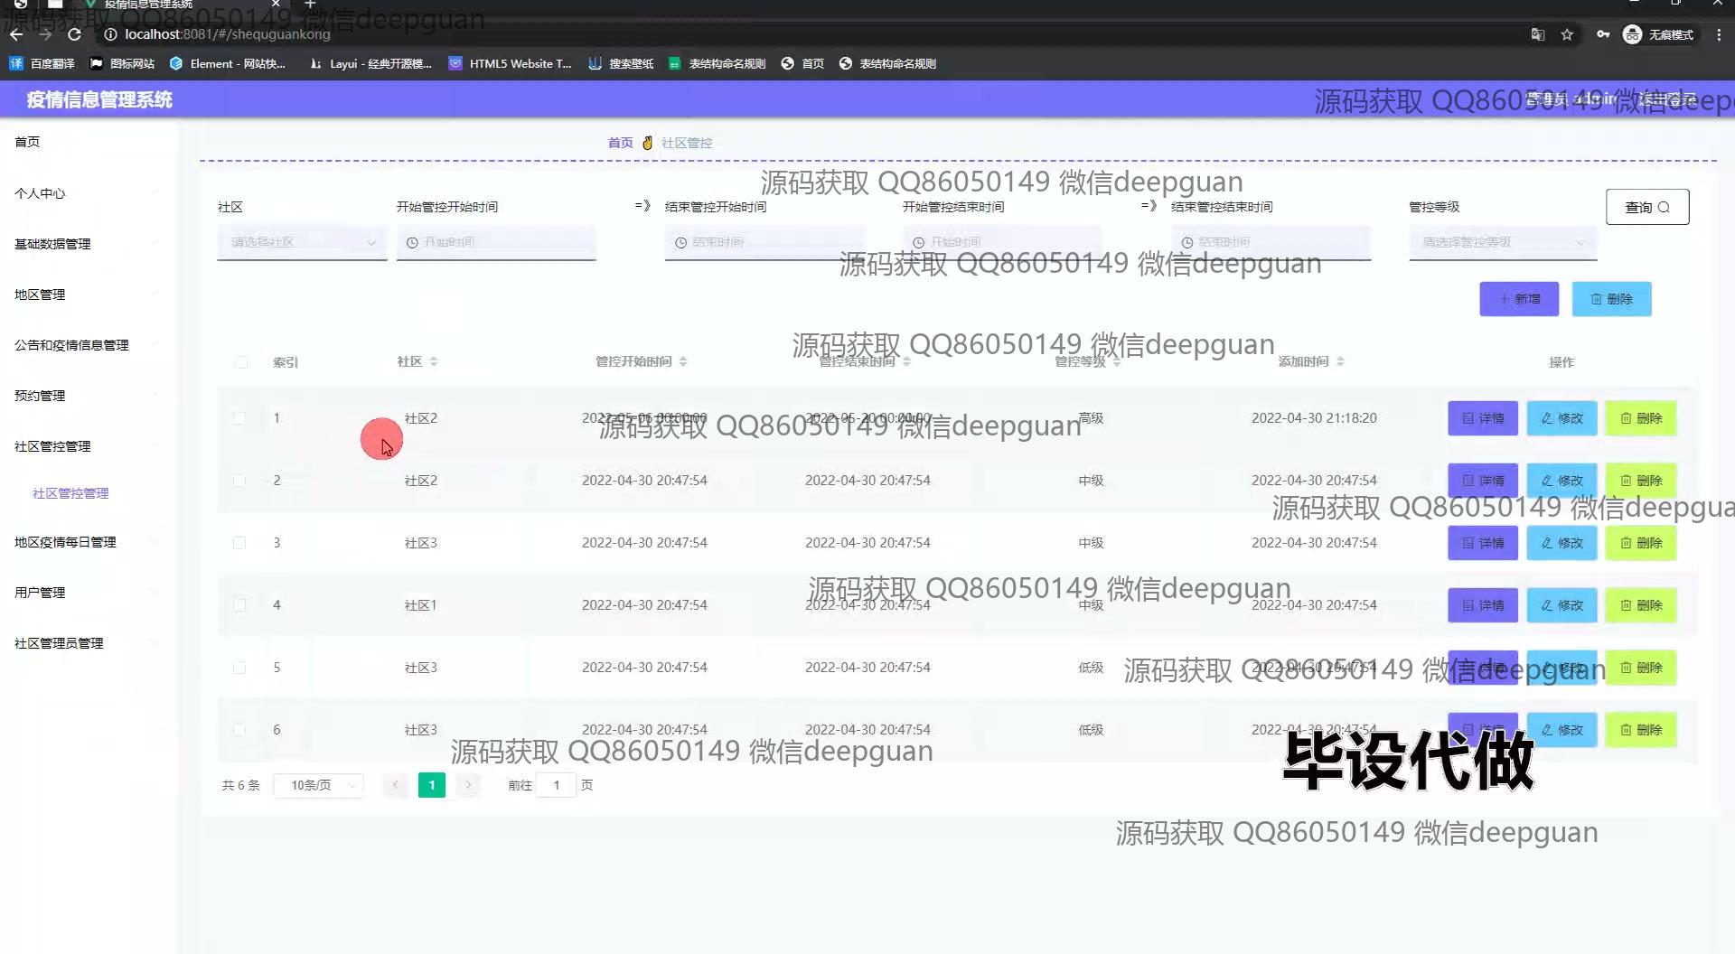Open Element 网站快 bookmark
Image resolution: width=1735 pixels, height=954 pixels.
pos(228,63)
